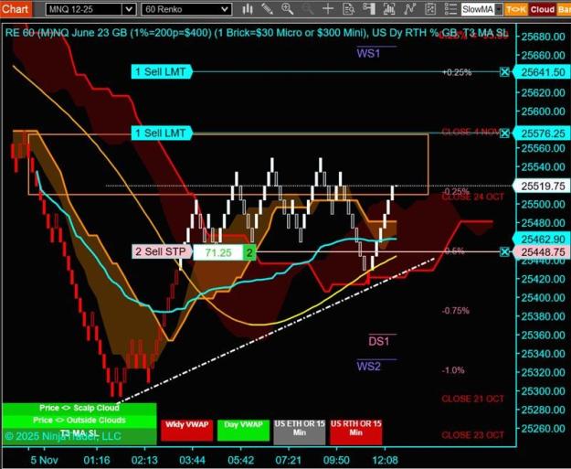571x469 pixels.
Task: Click the T<>K toolbar button
Action: (x=515, y=9)
